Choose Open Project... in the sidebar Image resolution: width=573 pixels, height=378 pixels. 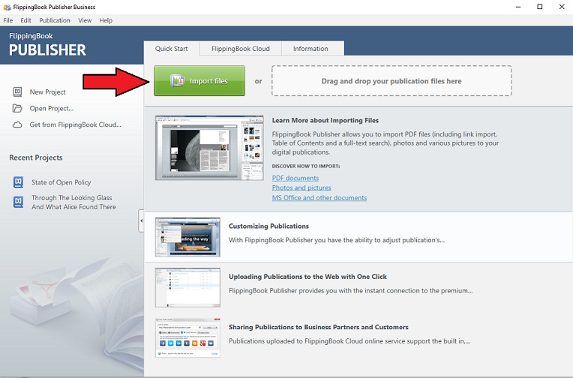(x=52, y=108)
